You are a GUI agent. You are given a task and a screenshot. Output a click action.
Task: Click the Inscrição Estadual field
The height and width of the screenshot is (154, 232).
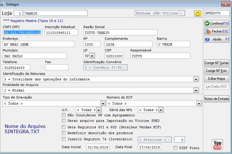pyautogui.click(x=61, y=32)
